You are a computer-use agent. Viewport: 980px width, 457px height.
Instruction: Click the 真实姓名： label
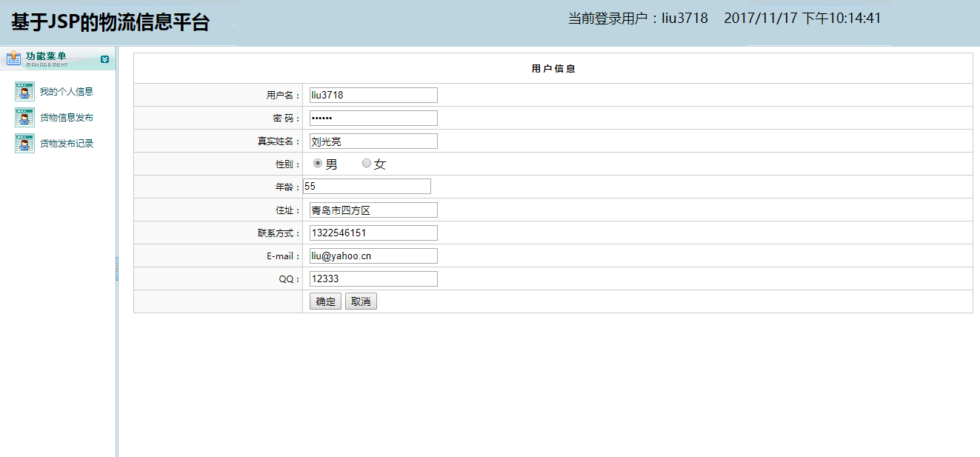[279, 141]
